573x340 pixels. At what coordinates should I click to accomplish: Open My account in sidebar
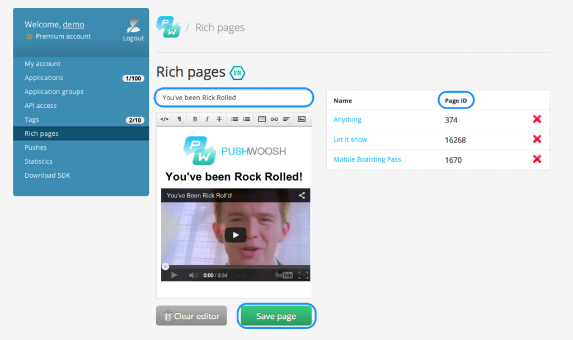pos(43,64)
